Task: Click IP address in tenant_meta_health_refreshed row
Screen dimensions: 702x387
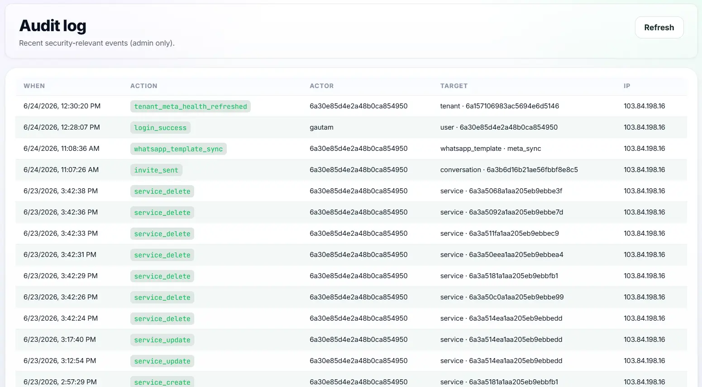Action: (x=645, y=106)
